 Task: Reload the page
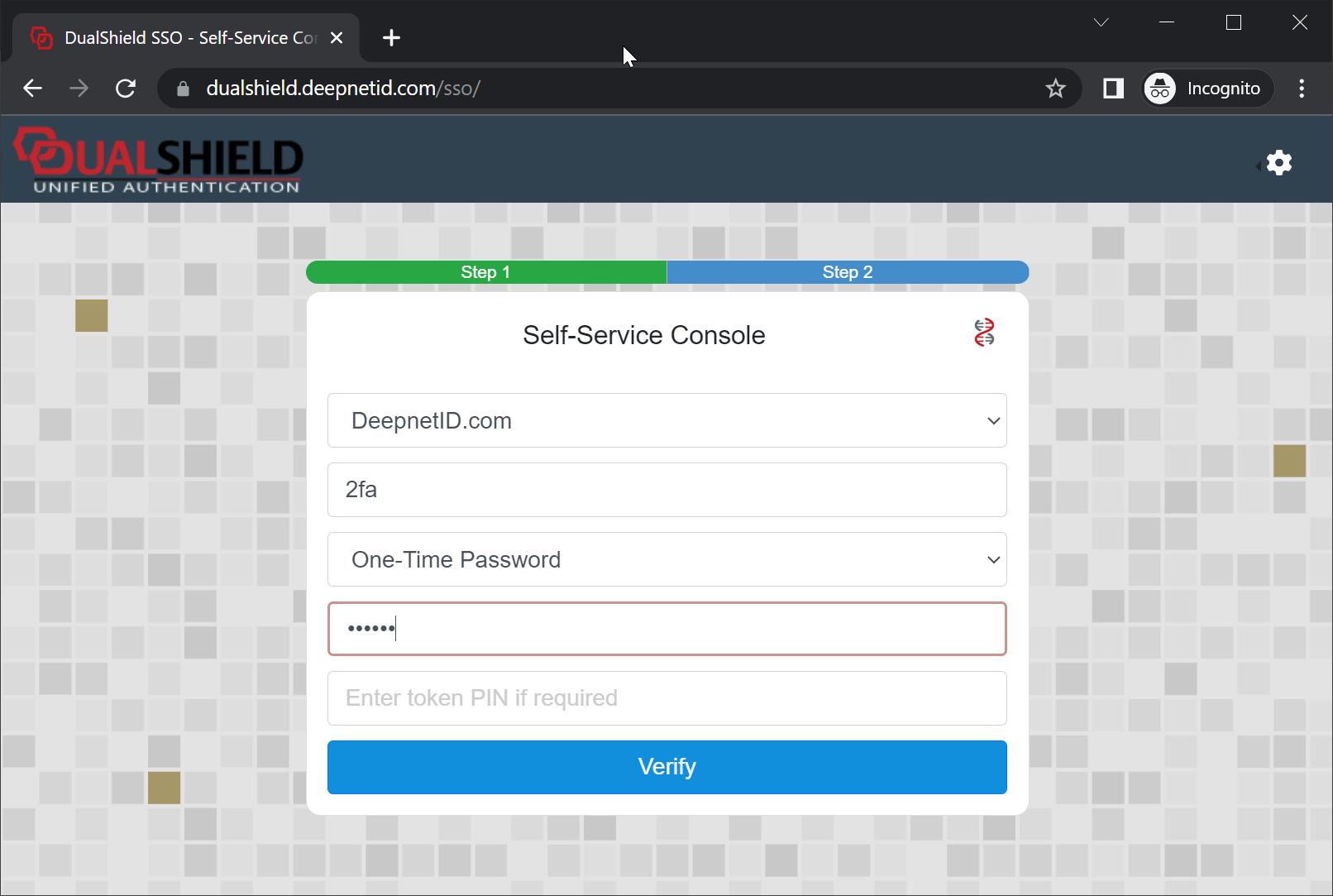(x=126, y=89)
